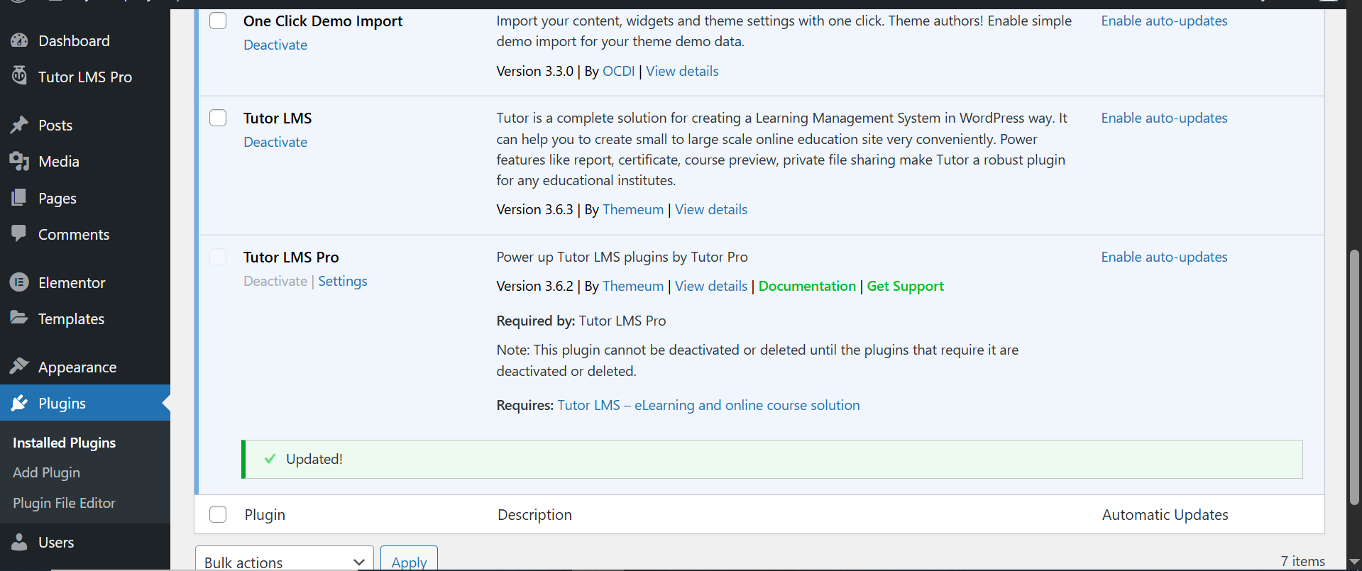Click the page vertical scrollbar thumb
This screenshot has width=1362, height=571.
1354,376
